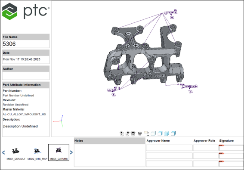Viewport: 244px width, 170px height.
Task: Click the Part Number Undefined text
Action: coord(18,96)
